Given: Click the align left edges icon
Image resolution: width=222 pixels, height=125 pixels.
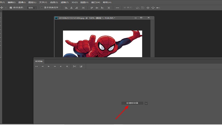Looking at the screenshot, I should (66, 8).
